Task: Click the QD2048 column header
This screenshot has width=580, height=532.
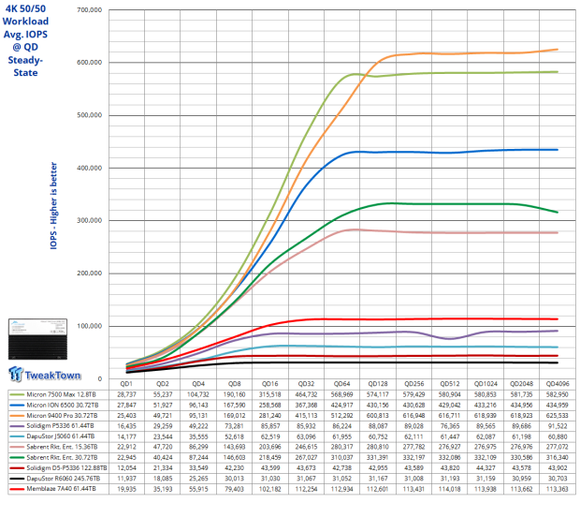Action: (x=522, y=384)
